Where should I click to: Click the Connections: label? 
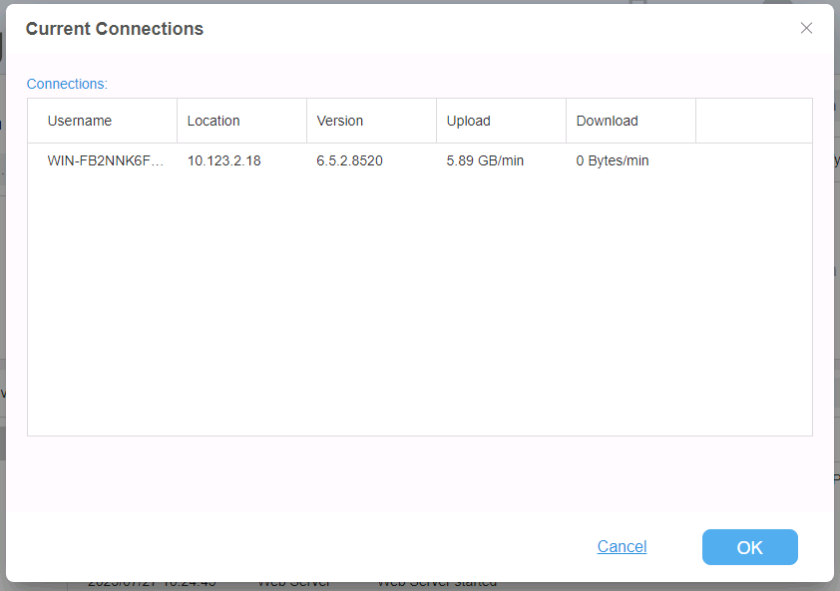[x=67, y=84]
